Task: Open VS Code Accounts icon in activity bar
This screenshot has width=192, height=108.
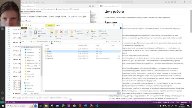Action: tap(3, 93)
